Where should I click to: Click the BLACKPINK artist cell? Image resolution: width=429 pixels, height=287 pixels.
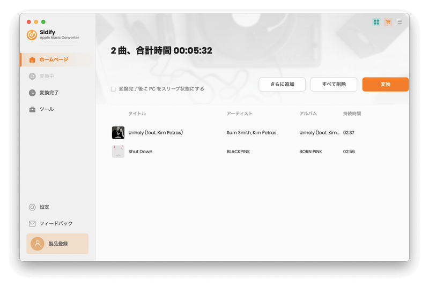[x=238, y=152]
